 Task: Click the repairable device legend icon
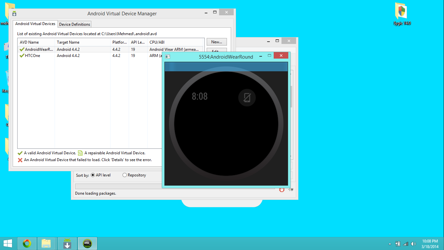pos(80,153)
